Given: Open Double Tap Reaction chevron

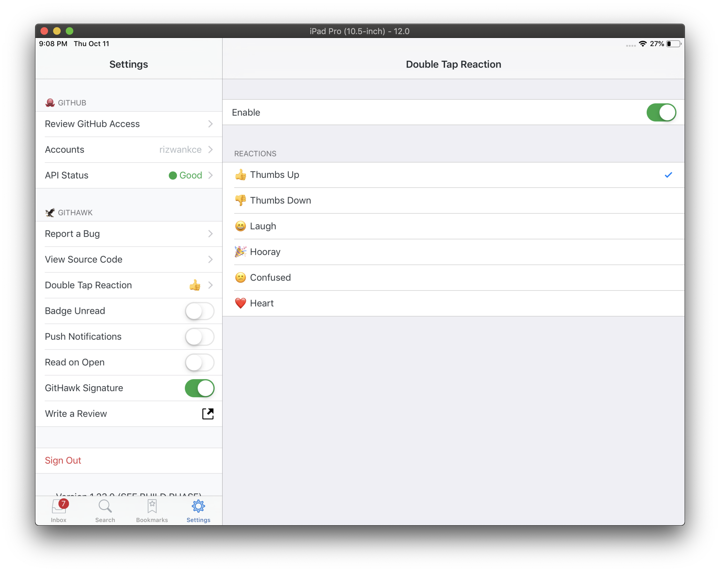Looking at the screenshot, I should point(211,285).
